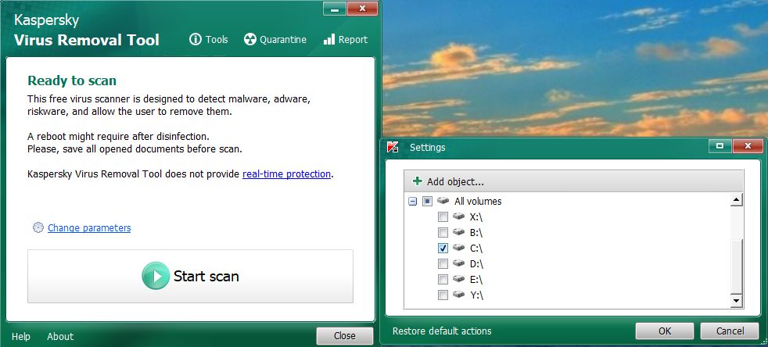768x347 pixels.
Task: Click the Settings list scrollbar thumb
Action: click(x=736, y=266)
